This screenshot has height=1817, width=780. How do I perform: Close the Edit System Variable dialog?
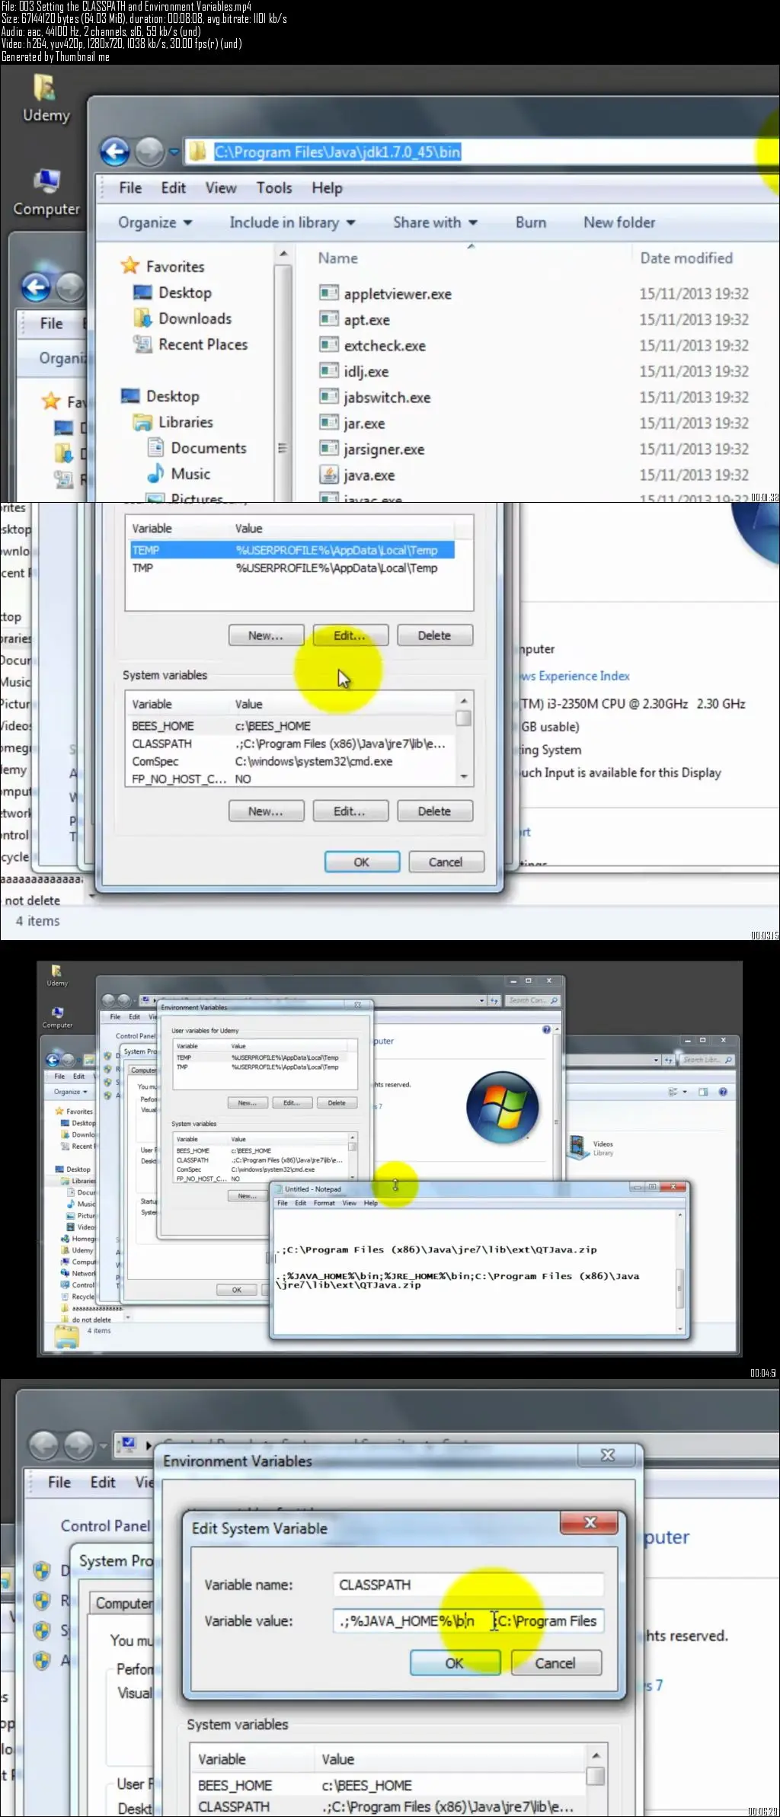coord(590,1521)
